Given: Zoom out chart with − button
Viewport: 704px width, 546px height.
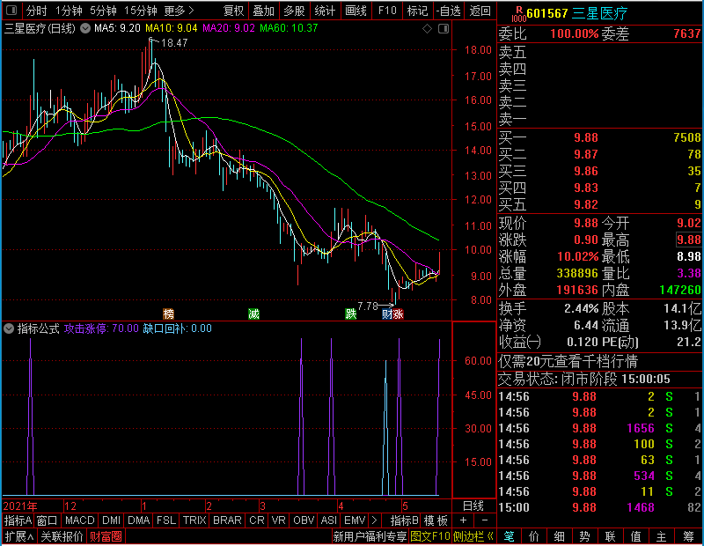Looking at the screenshot, I should click(485, 520).
